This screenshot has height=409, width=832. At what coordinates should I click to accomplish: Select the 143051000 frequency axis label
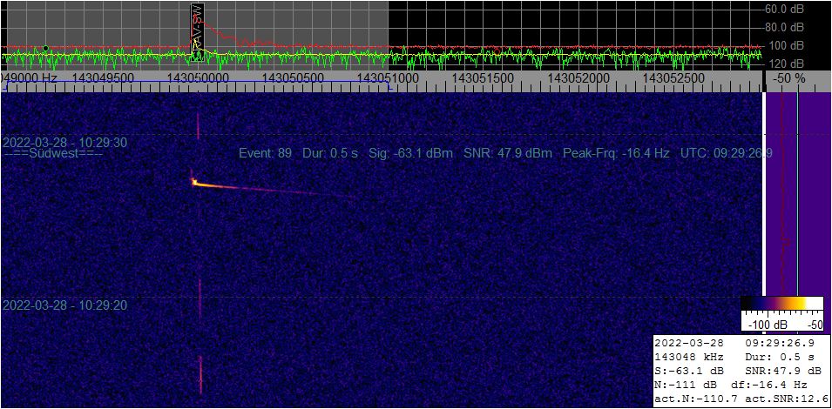(x=388, y=77)
